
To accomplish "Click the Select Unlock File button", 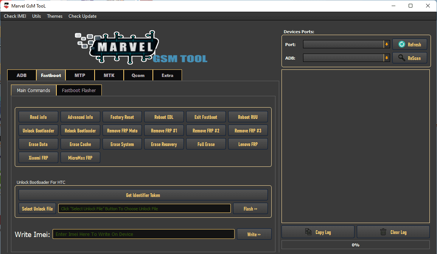I will point(37,209).
